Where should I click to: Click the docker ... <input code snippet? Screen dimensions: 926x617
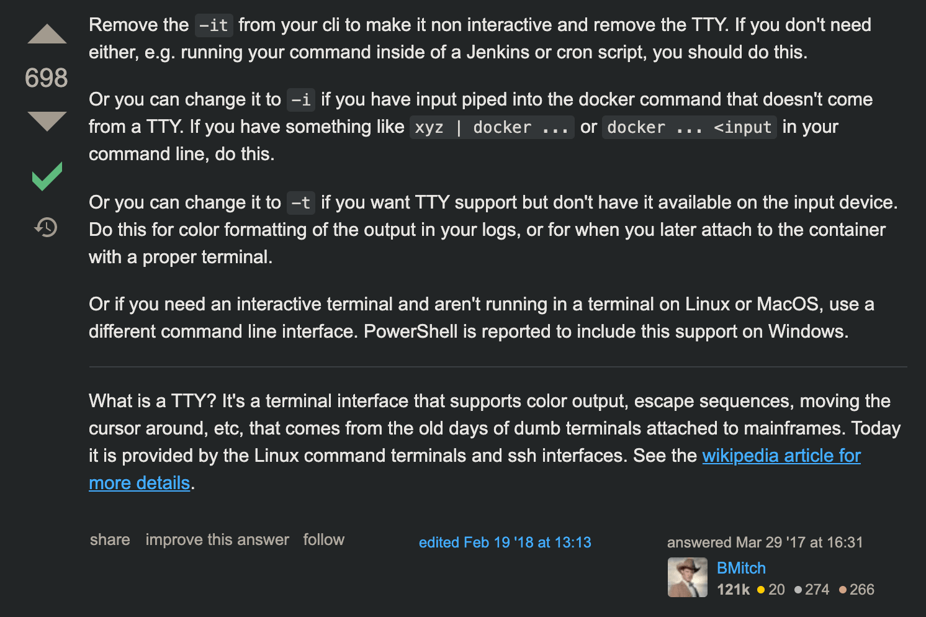689,127
